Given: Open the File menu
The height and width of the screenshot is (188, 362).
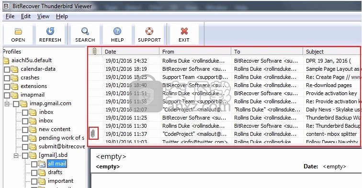Looking at the screenshot, I should [10, 16].
